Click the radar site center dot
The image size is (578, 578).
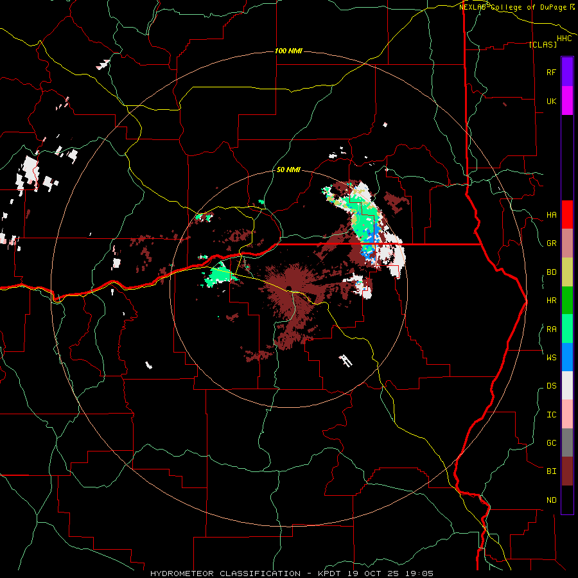pos(288,288)
